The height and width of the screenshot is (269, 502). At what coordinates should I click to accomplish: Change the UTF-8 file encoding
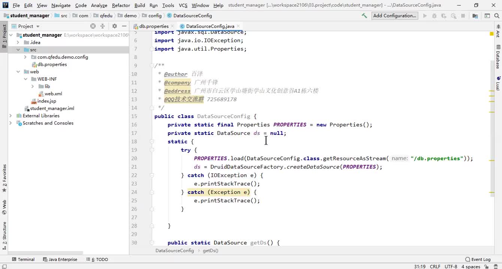451,266
